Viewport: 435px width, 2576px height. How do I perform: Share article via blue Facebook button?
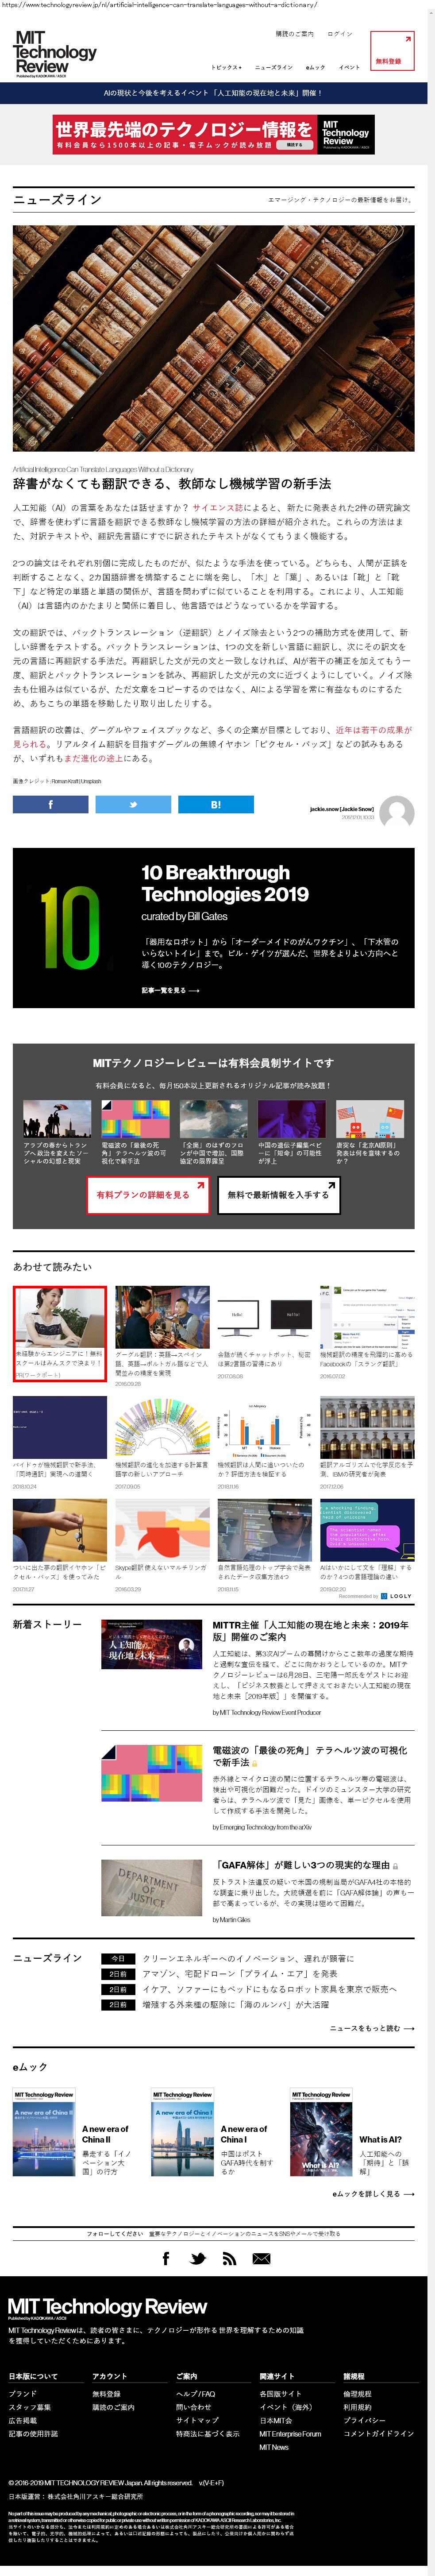tap(50, 804)
